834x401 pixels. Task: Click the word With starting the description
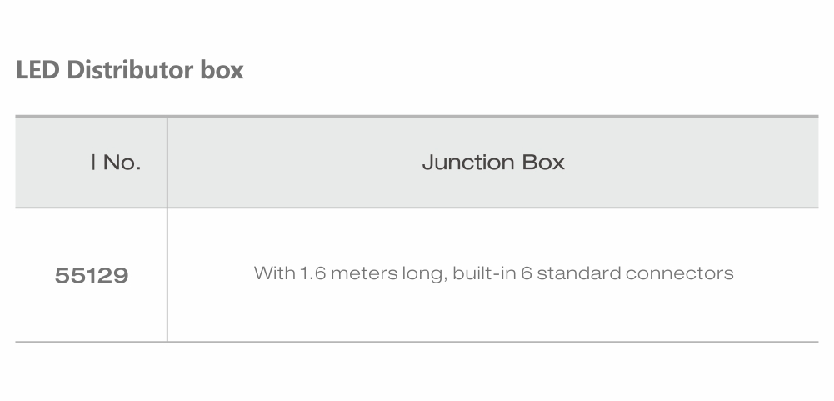(273, 273)
